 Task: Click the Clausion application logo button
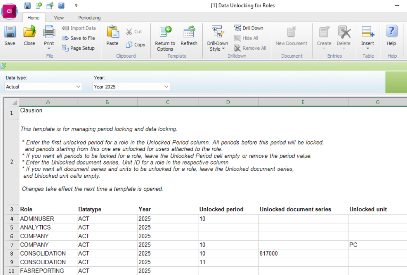click(9, 11)
